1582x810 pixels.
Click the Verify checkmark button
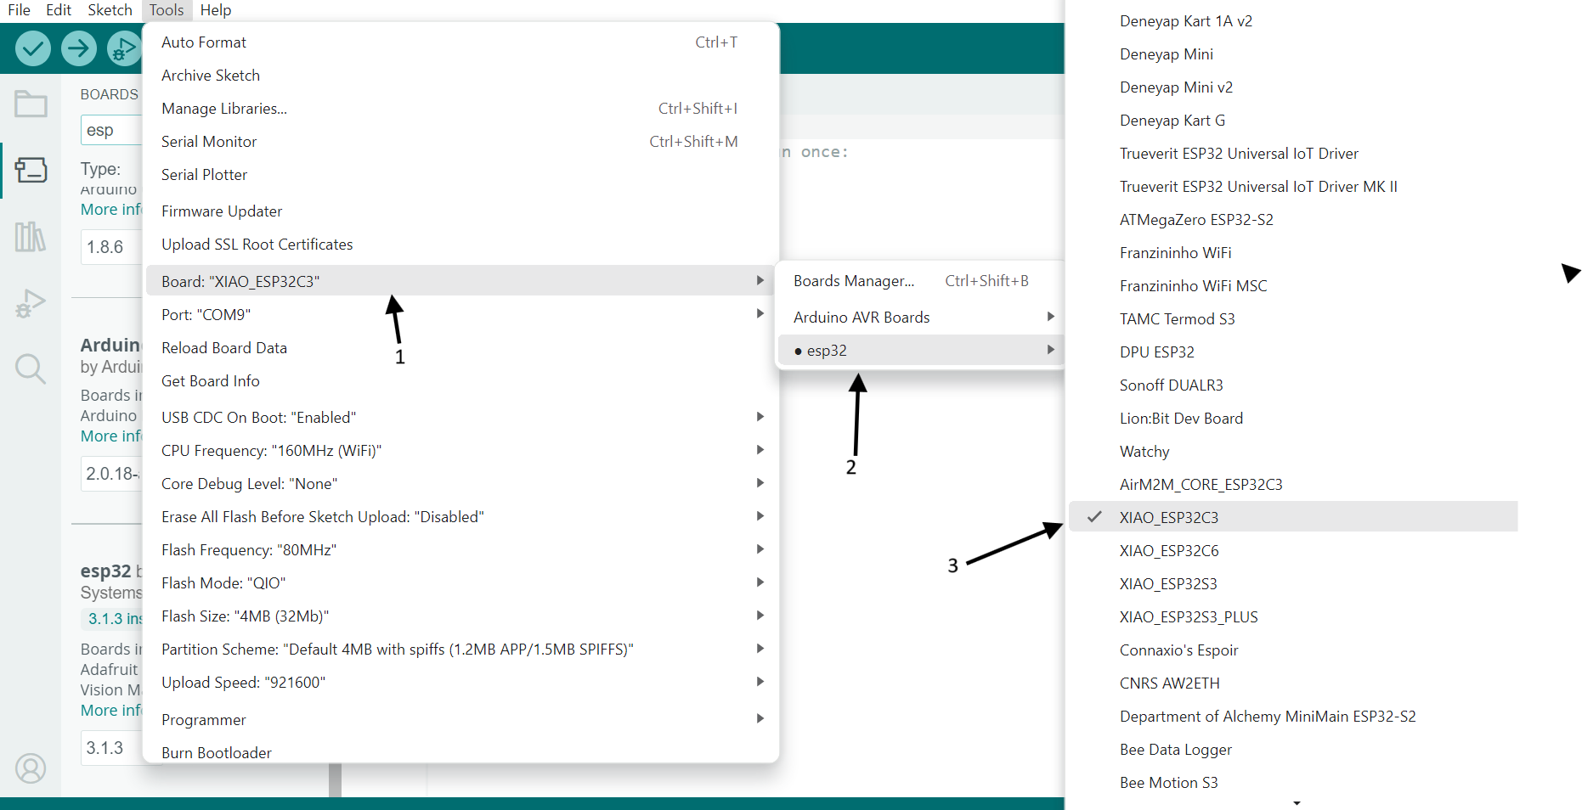pyautogui.click(x=33, y=48)
